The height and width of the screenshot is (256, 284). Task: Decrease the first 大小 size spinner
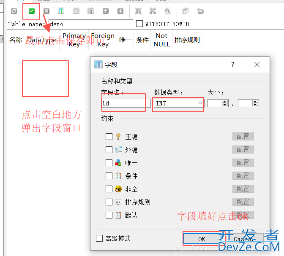[x=225, y=105]
